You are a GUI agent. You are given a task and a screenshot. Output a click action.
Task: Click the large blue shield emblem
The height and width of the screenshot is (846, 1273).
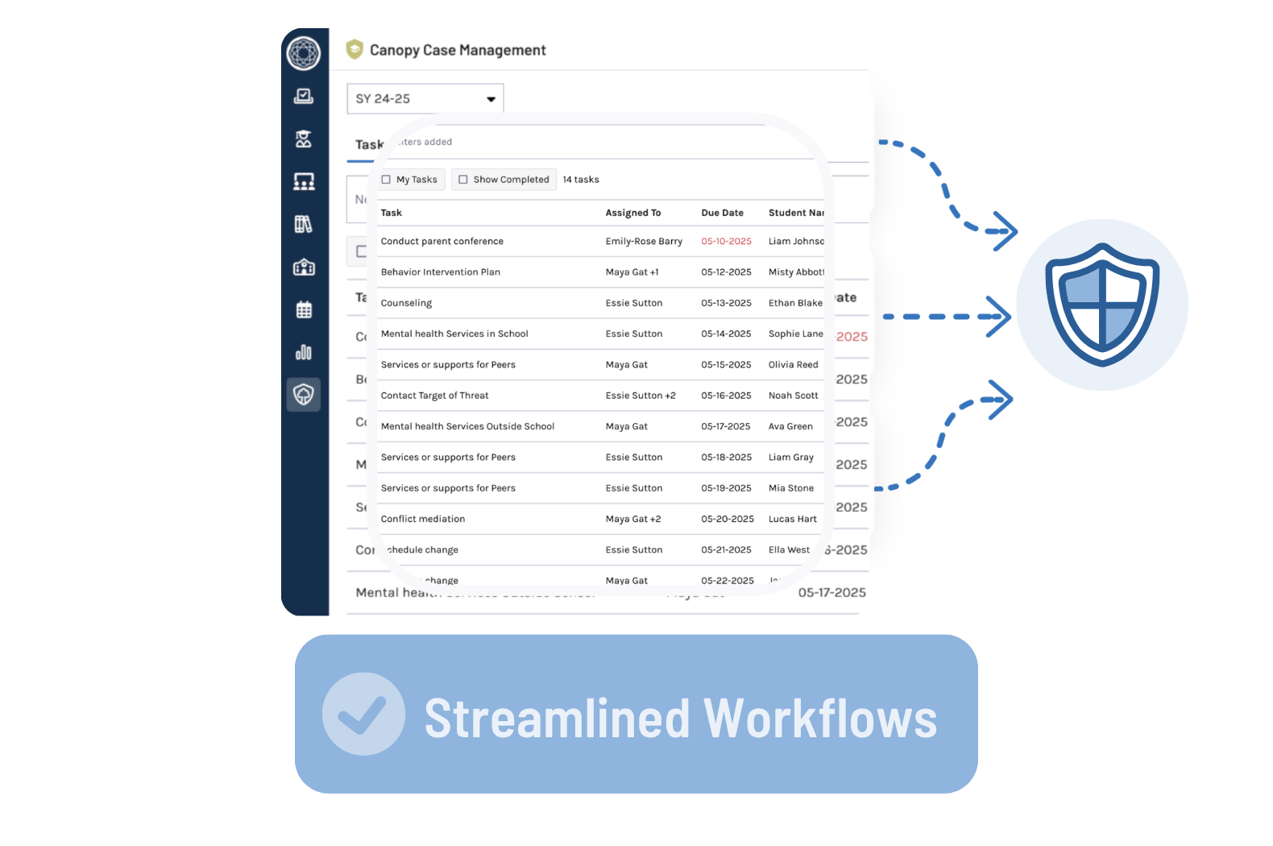(1101, 305)
